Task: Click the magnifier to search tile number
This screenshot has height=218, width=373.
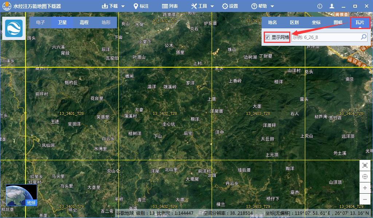Action: 364,37
